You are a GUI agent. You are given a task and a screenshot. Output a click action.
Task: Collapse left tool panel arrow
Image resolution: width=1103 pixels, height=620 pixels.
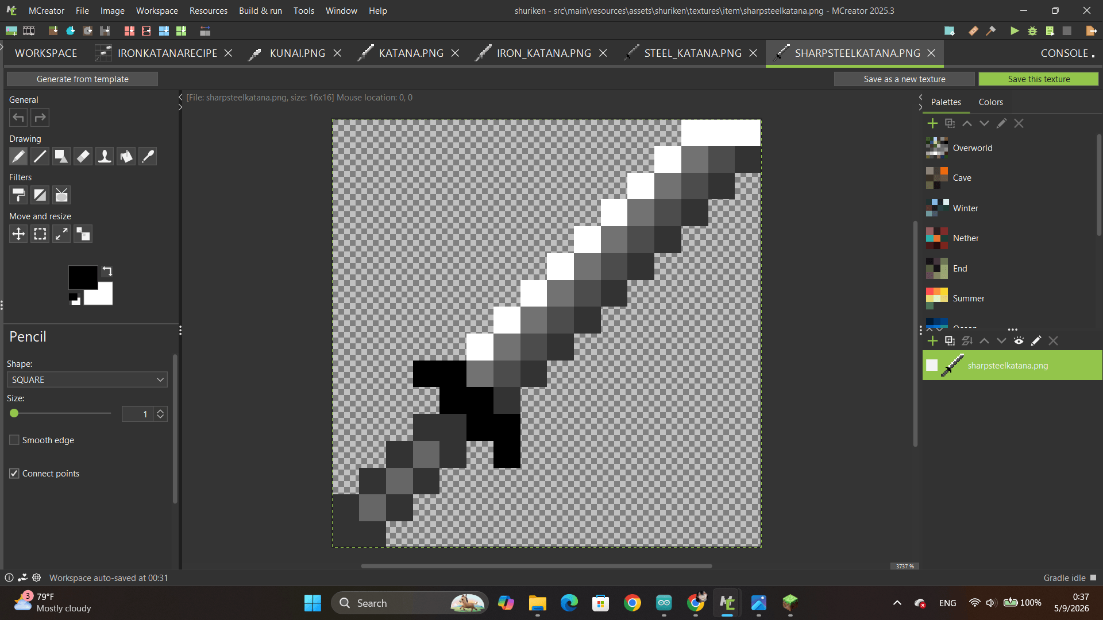pos(180,97)
